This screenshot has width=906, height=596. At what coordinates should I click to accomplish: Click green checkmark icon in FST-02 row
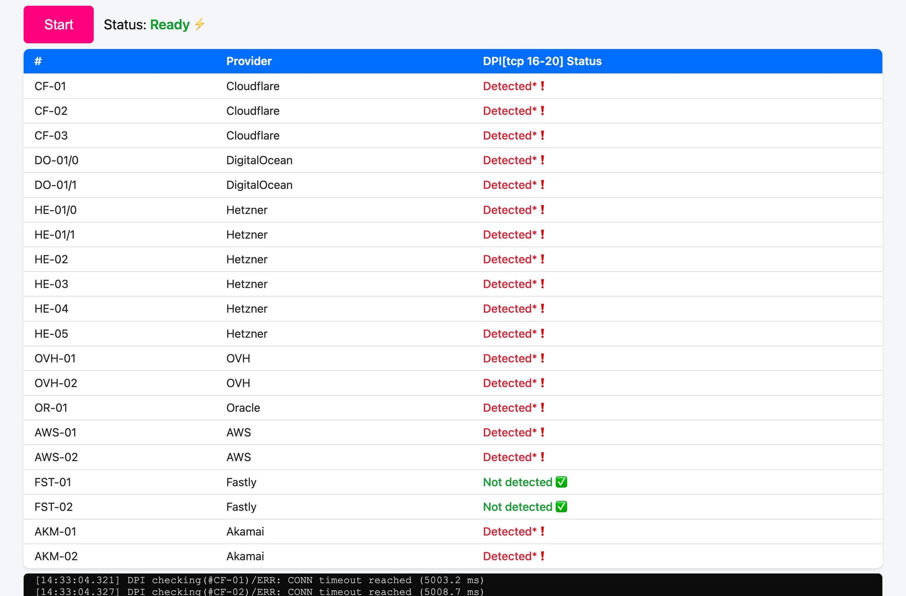561,506
